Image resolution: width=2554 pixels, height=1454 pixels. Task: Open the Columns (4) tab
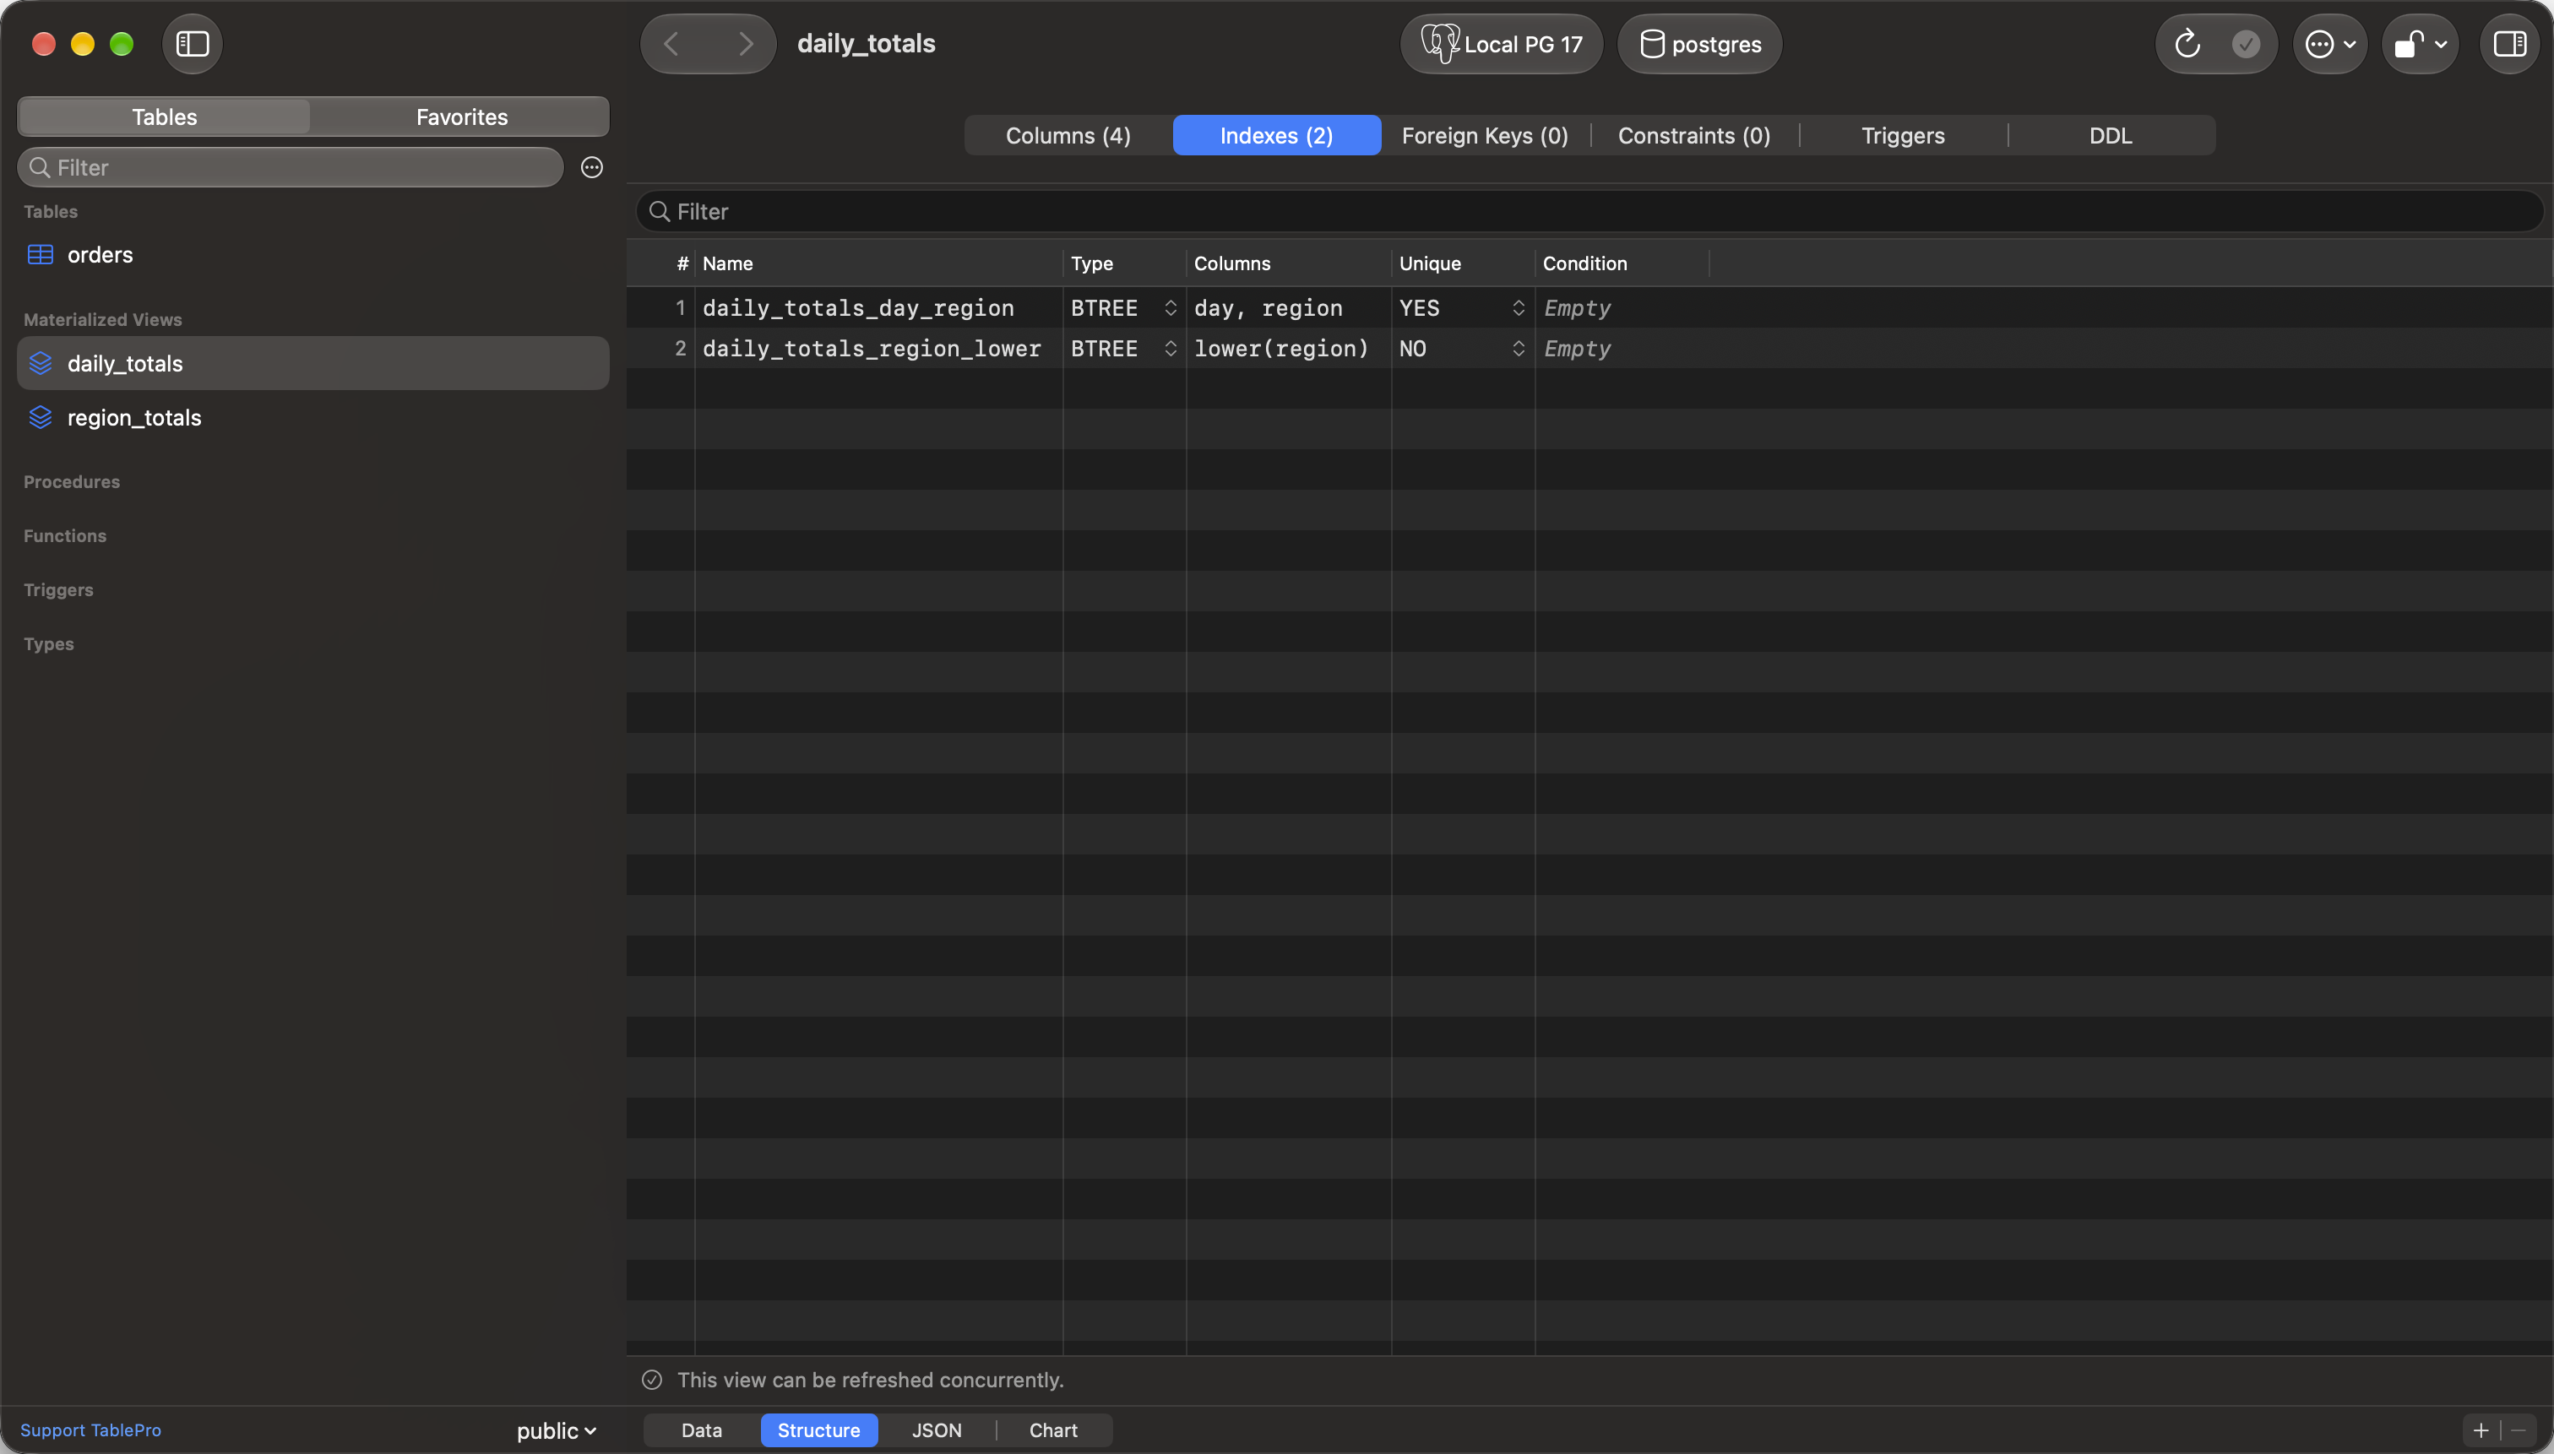1068,136
